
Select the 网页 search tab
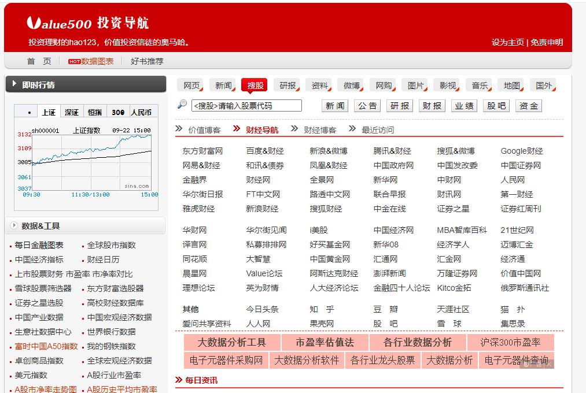pos(190,86)
